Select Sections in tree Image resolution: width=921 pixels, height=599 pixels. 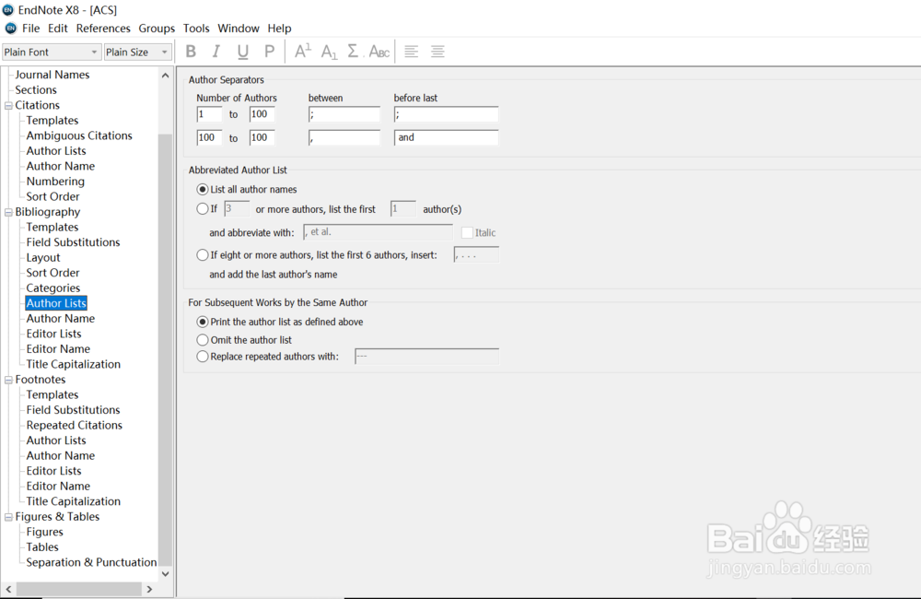36,90
